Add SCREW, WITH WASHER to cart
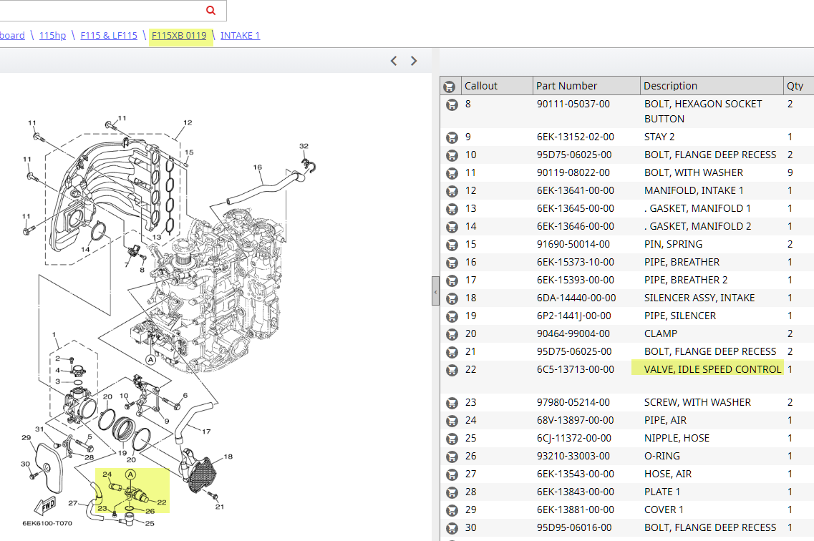Viewport: 814px width, 541px height. pos(452,403)
